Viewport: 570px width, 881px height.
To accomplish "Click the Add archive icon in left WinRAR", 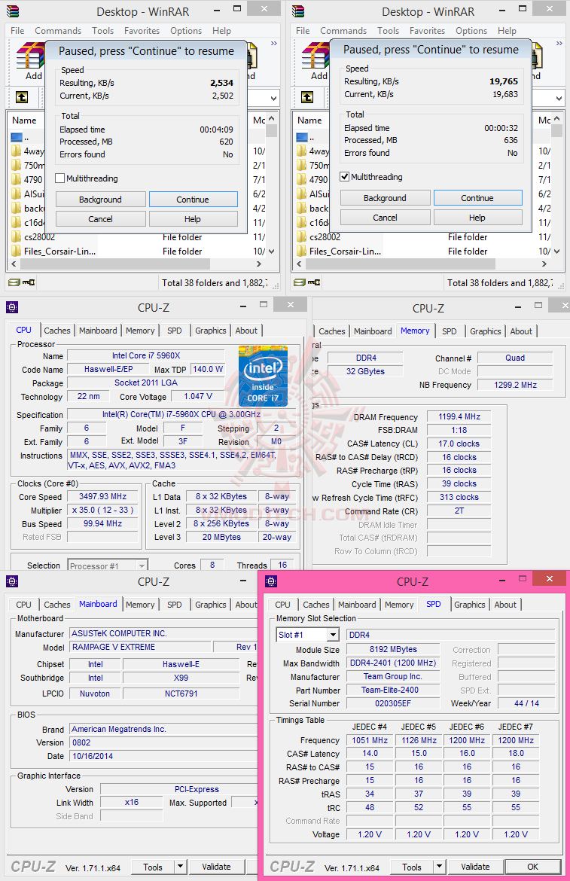I will (x=30, y=55).
